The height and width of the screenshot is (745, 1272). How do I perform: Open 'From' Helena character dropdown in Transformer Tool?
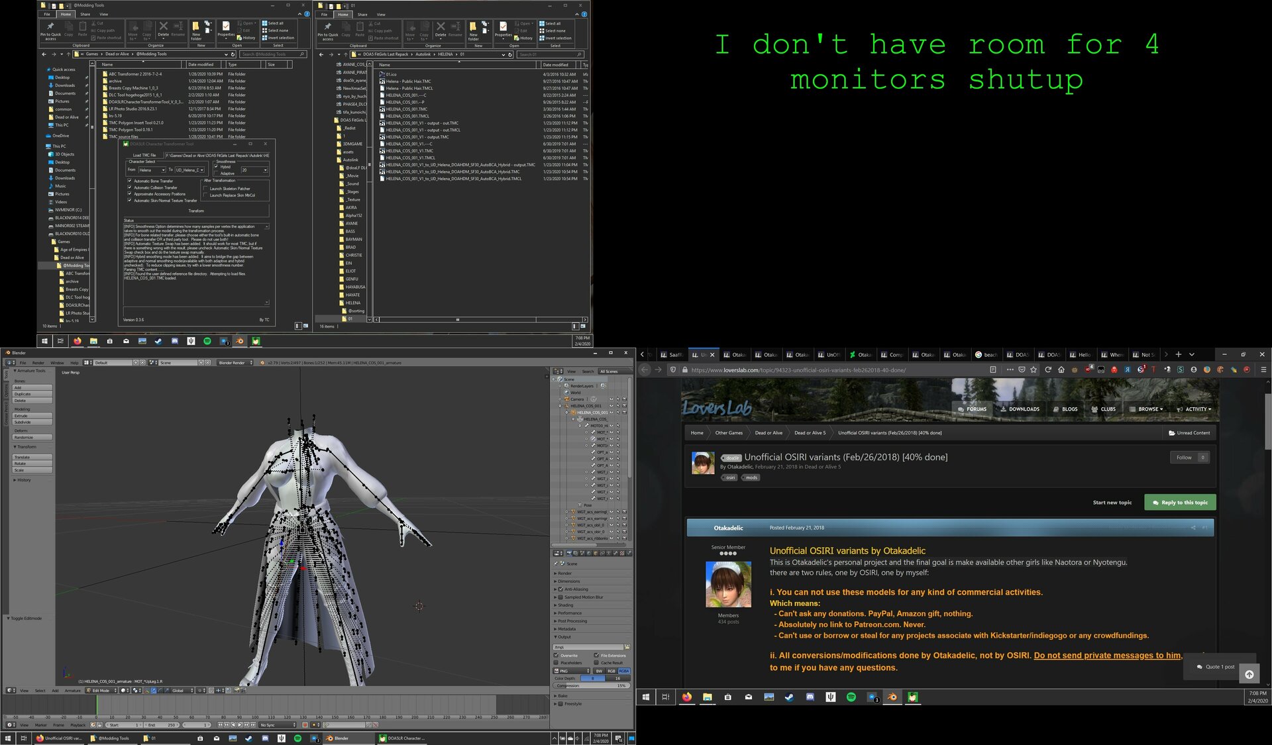[x=152, y=170]
